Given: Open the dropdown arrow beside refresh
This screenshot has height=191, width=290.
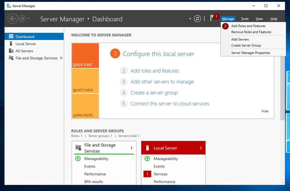Looking at the screenshot, I should 190,19.
